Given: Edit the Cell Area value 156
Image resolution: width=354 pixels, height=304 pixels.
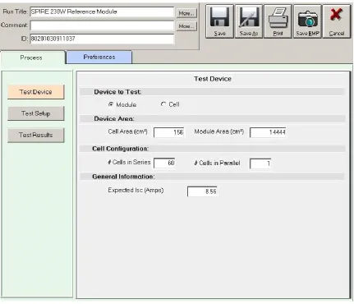Looking at the screenshot, I should [169, 132].
